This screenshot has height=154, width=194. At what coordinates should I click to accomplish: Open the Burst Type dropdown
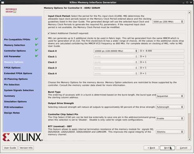pyautogui.click(x=170, y=96)
